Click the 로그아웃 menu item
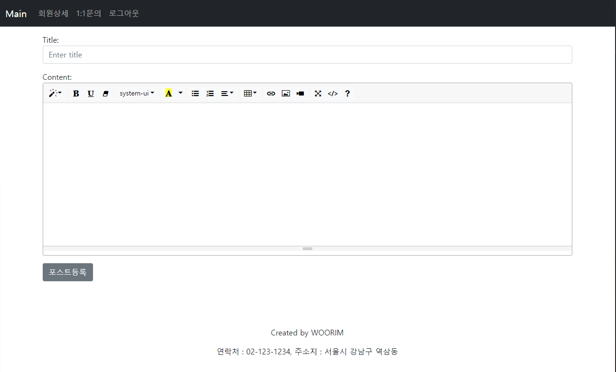 pos(124,13)
